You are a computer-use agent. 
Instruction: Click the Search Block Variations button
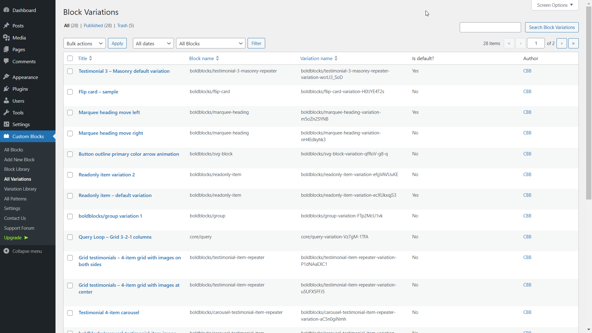552,27
